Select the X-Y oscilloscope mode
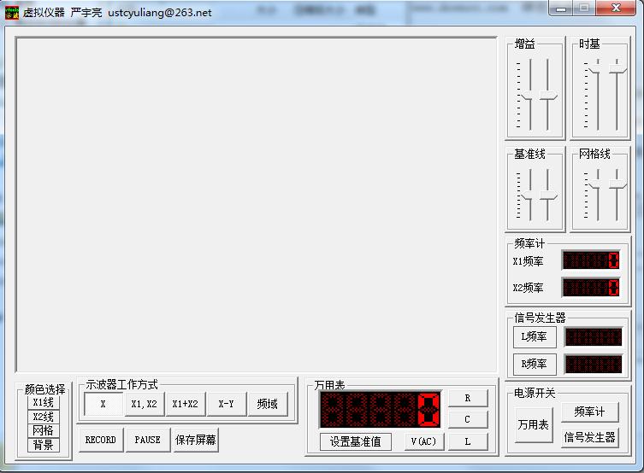The width and height of the screenshot is (644, 473). pos(227,404)
